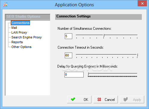Click the Number of Simultaneous Connections label

(85, 29)
